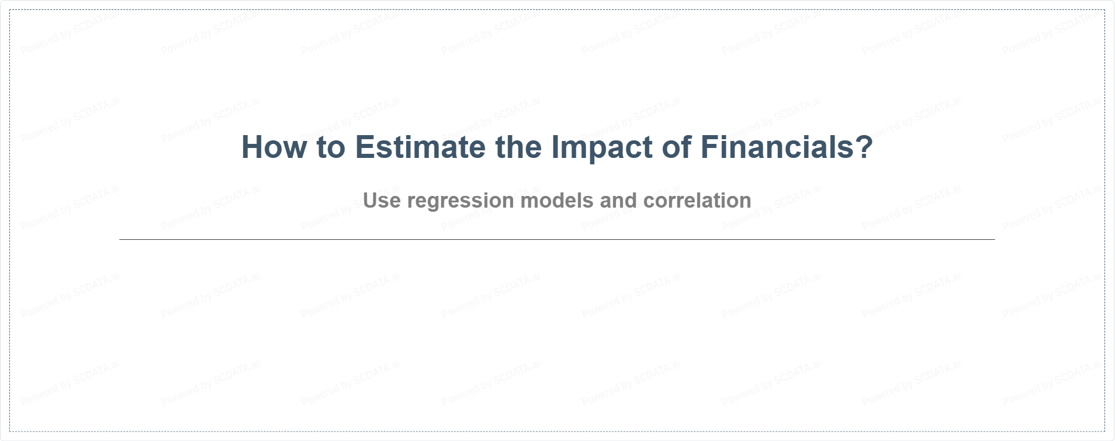Click the word "and" in the subtitle
1115x441 pixels.
(618, 201)
